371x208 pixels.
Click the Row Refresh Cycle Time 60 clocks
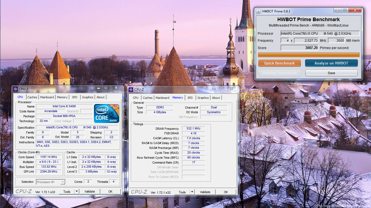[x=193, y=158]
